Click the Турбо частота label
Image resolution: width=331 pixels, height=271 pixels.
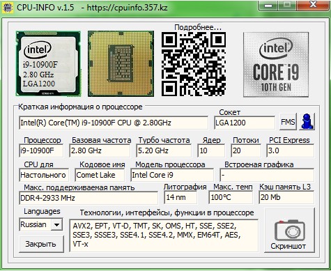tap(164, 140)
